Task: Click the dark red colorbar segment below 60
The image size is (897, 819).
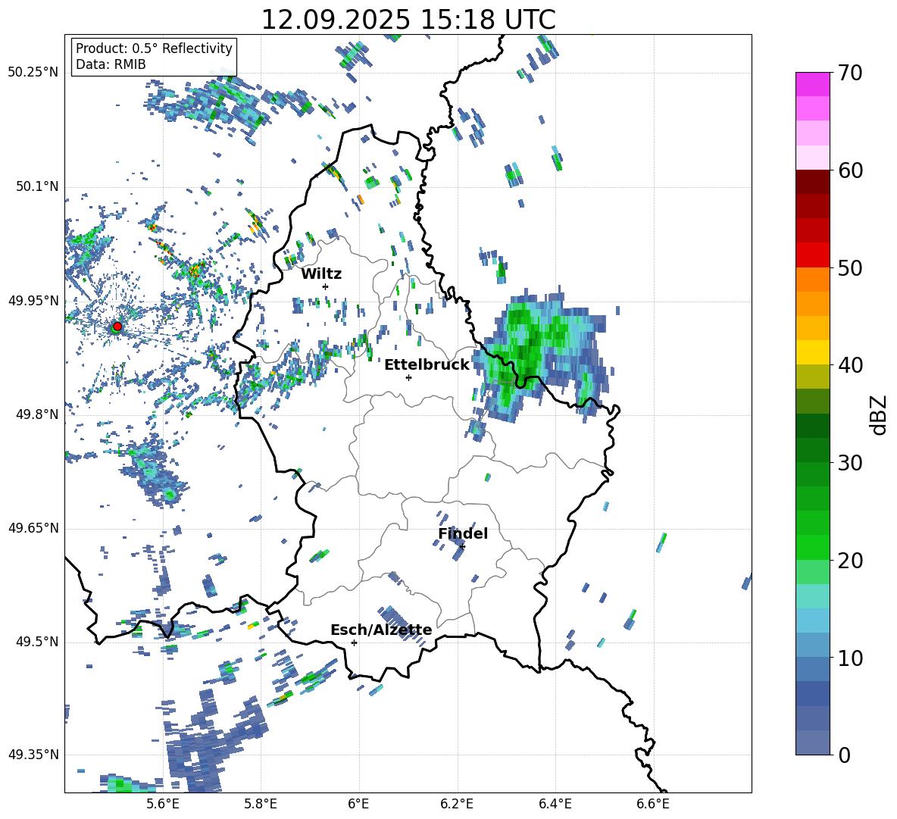Action: (812, 182)
